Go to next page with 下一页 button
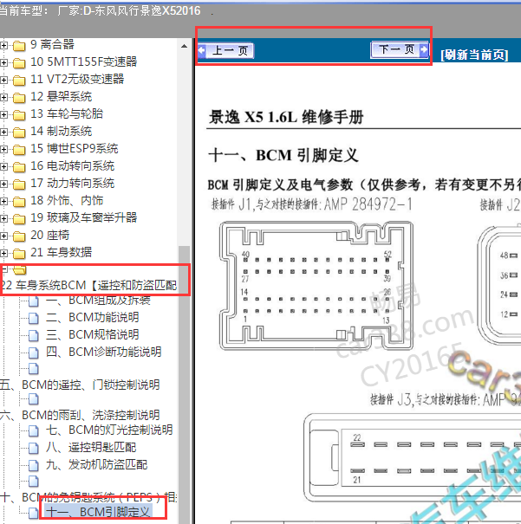Viewport: 521px width, 524px height. pyautogui.click(x=400, y=49)
